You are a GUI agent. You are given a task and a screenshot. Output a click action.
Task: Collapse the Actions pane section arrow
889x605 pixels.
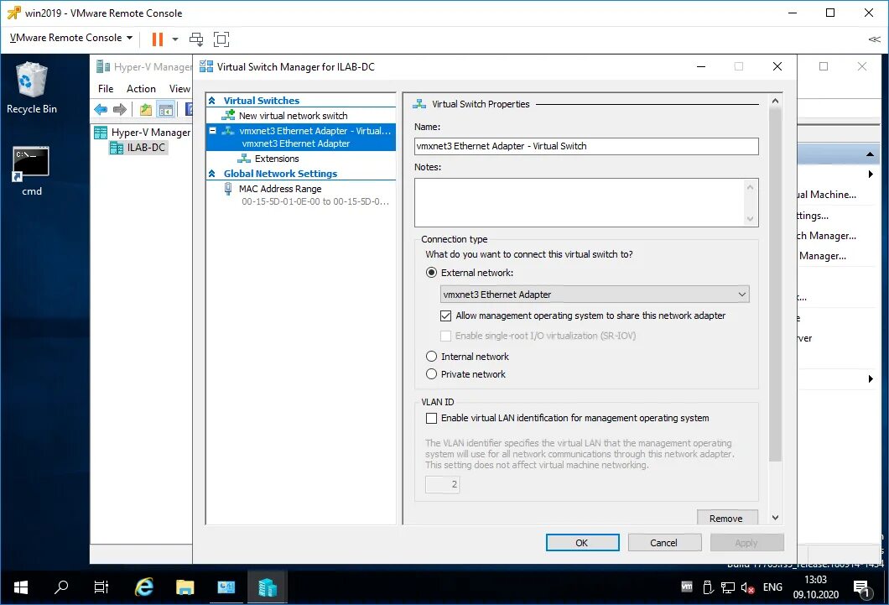click(870, 154)
